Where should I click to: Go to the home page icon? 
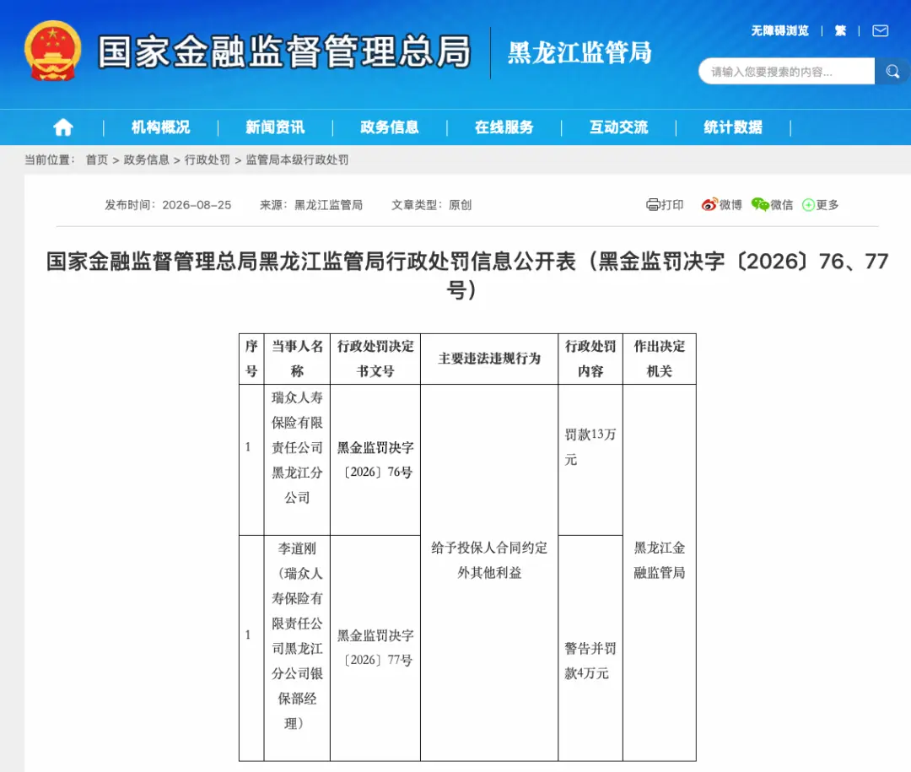(63, 127)
